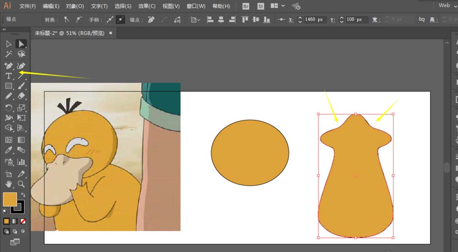Select the Type tool

[x=8, y=76]
